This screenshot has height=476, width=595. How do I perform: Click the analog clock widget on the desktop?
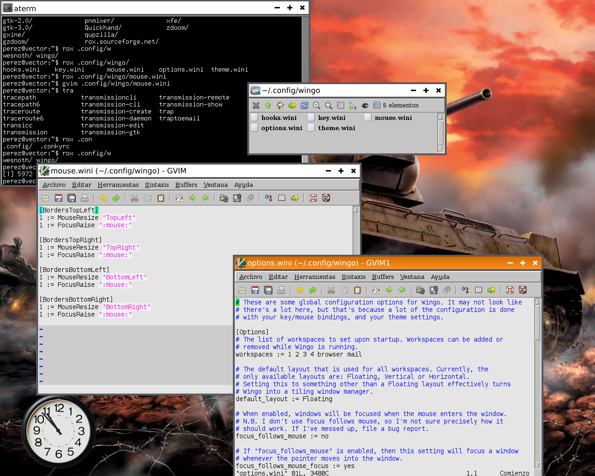click(59, 432)
